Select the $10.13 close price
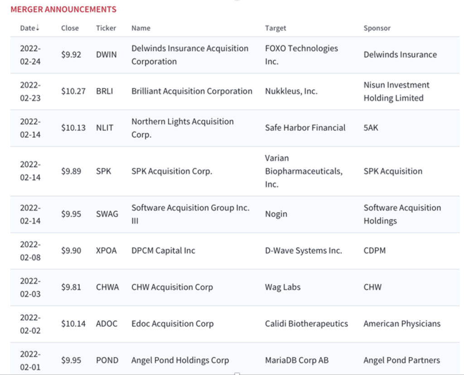The height and width of the screenshot is (375, 464). (x=73, y=128)
